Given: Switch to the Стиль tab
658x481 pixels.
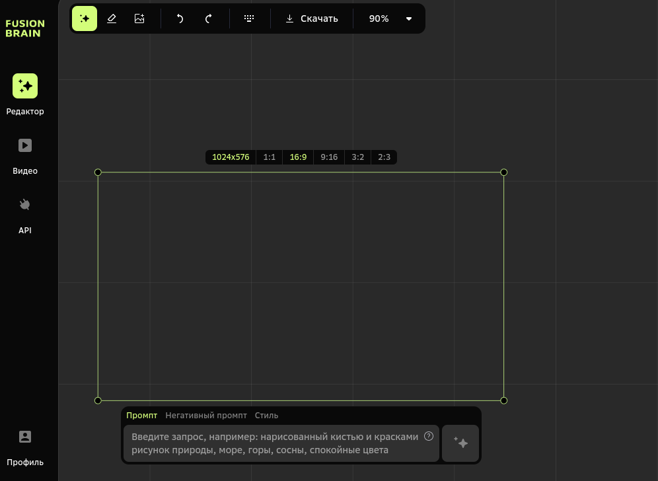Looking at the screenshot, I should (266, 415).
